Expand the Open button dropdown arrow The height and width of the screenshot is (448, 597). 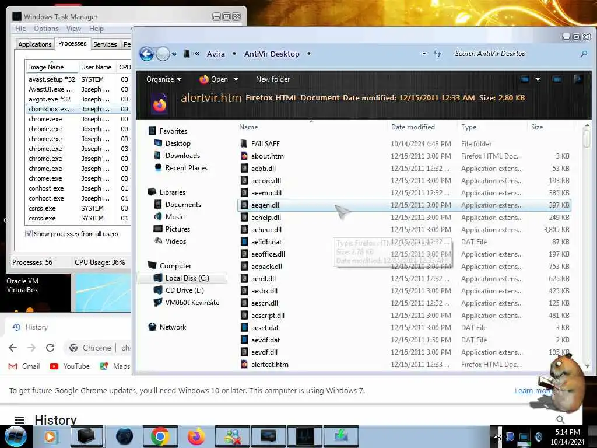pos(236,79)
